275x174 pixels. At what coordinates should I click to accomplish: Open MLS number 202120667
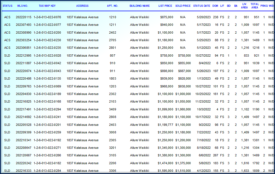23,156
